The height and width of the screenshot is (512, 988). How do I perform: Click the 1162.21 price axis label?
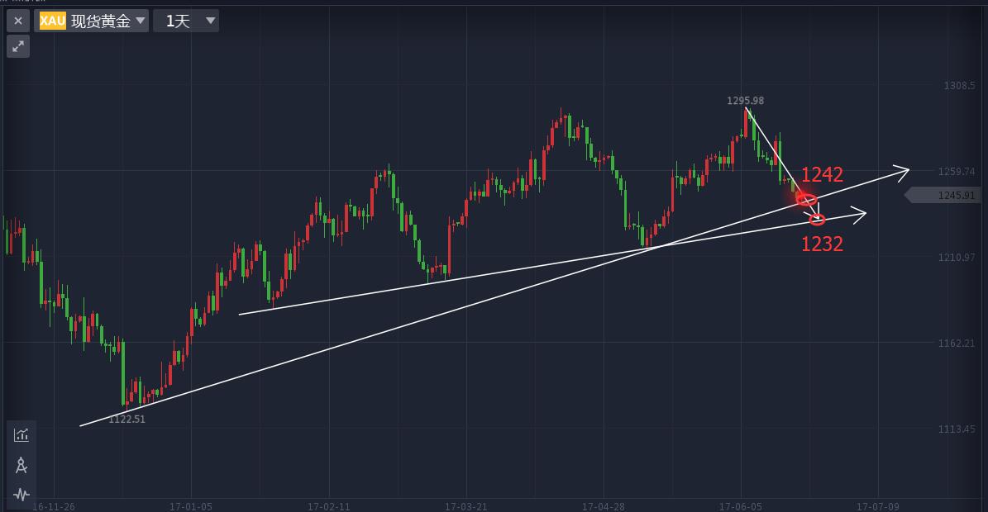(x=959, y=343)
